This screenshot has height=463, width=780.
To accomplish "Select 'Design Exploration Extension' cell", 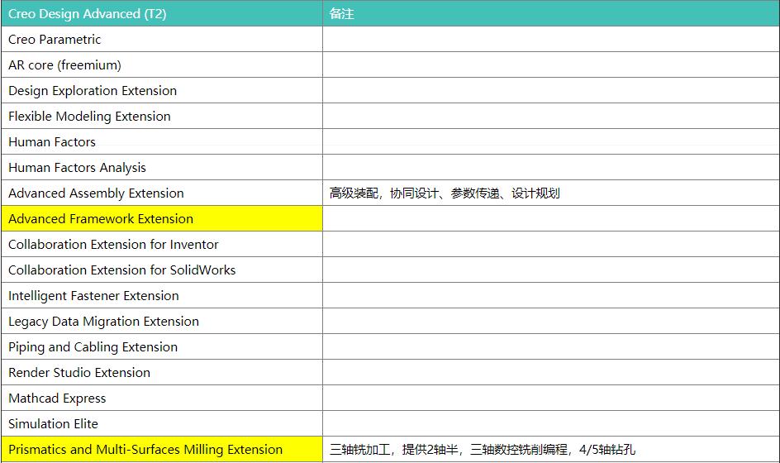I will click(162, 91).
